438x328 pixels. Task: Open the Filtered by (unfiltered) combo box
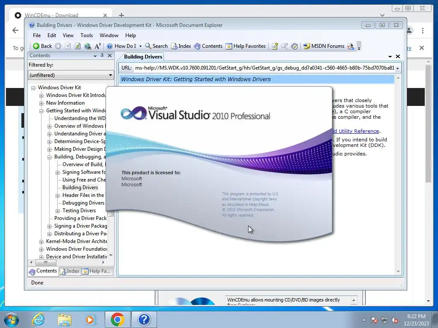[71, 75]
